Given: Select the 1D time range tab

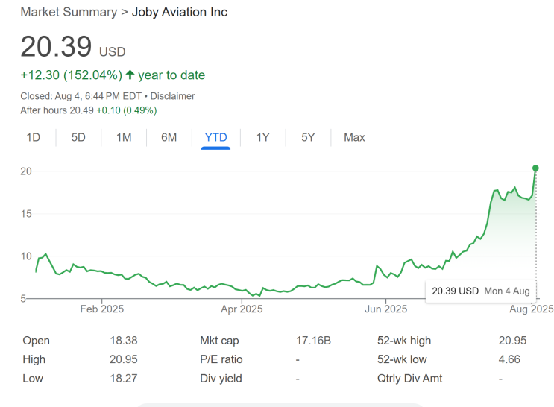Looking at the screenshot, I should point(33,137).
